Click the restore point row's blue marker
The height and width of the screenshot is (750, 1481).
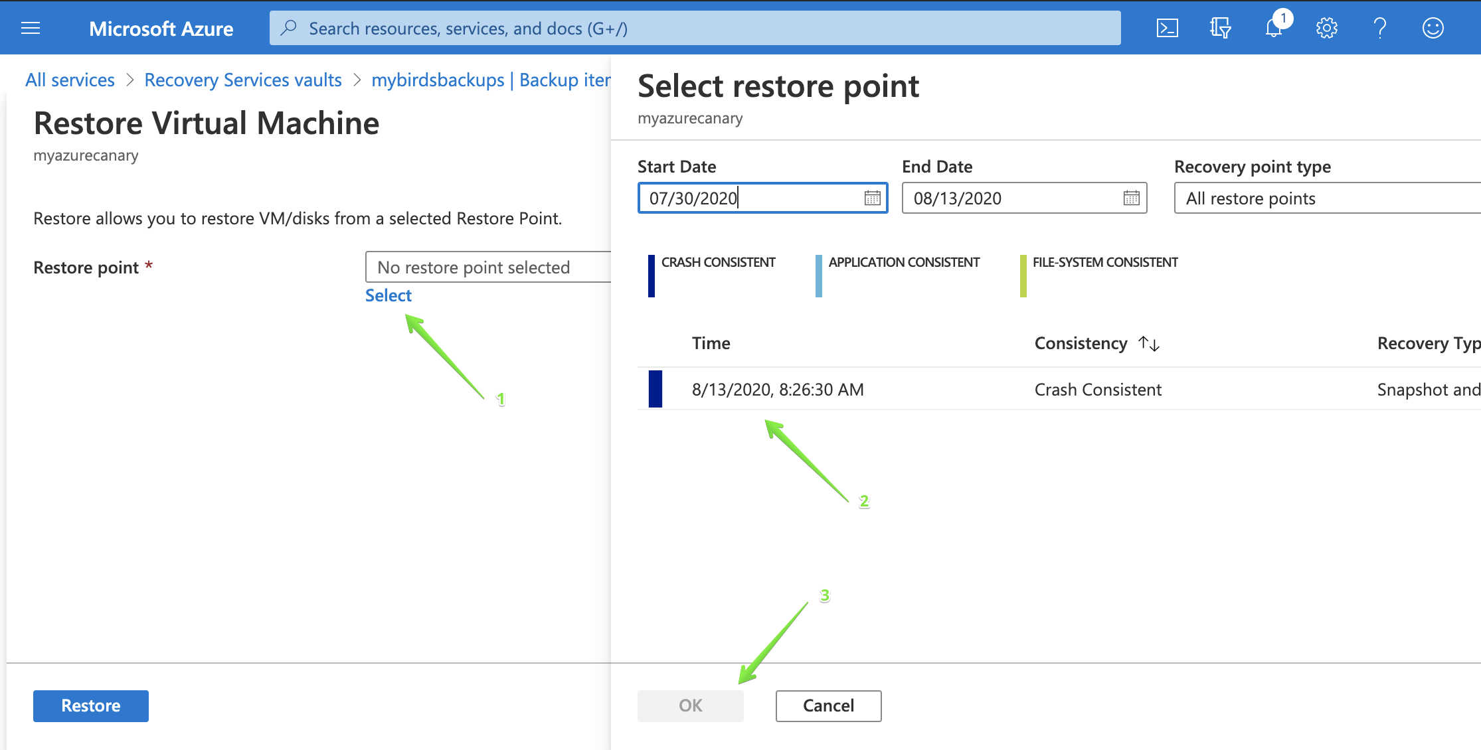655,388
